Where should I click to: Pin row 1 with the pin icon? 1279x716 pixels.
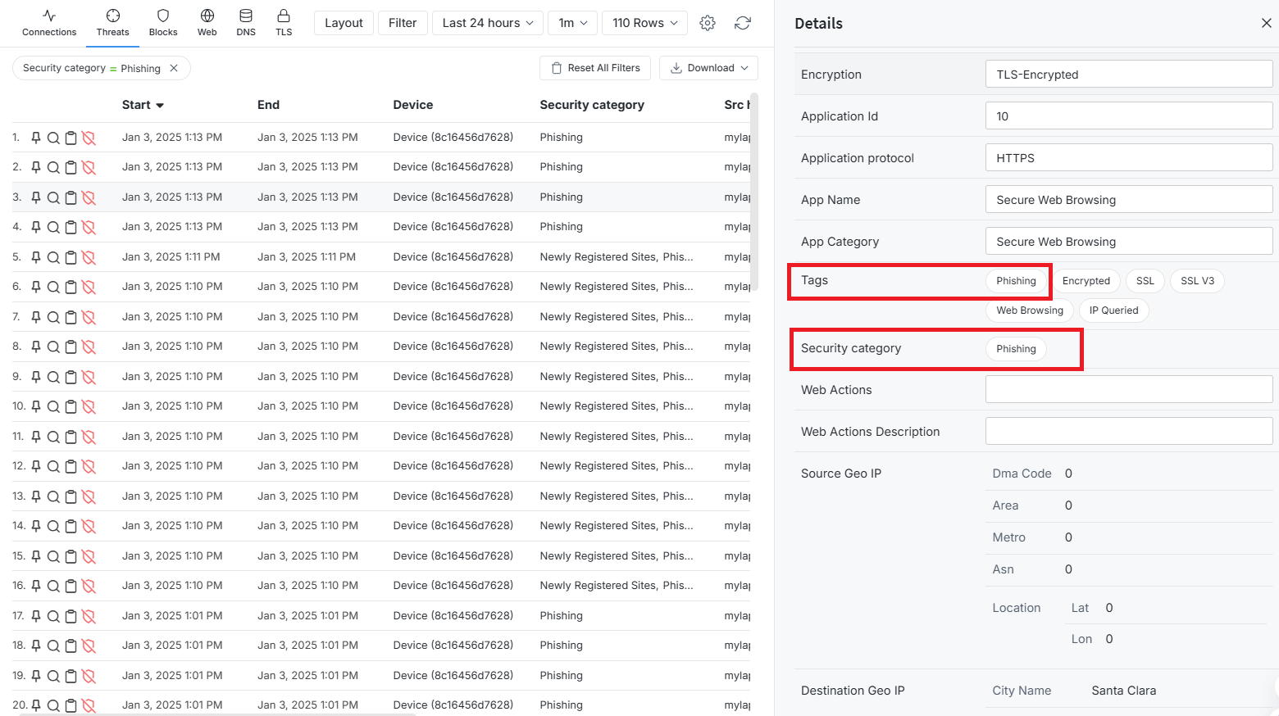[36, 138]
